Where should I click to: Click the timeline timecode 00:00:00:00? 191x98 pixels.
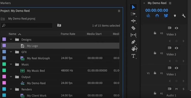(x=157, y=10)
